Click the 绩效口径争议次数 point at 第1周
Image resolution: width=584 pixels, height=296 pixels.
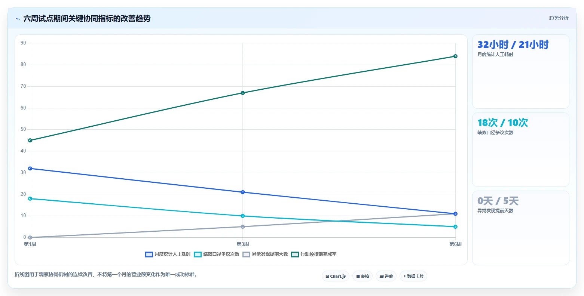pyautogui.click(x=30, y=198)
